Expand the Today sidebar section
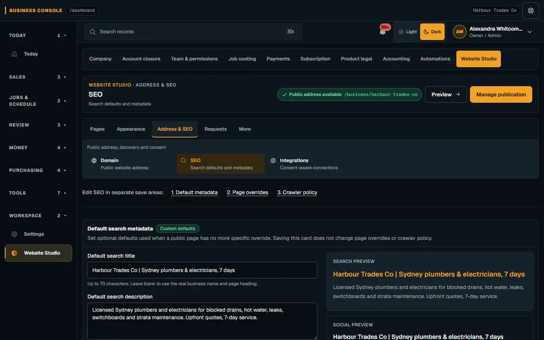 tap(38, 35)
